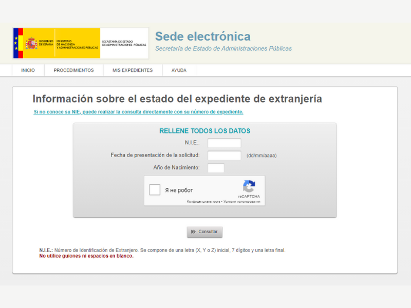
Task: Click the Secretaría de Estado italic subtitle
Action: point(223,49)
